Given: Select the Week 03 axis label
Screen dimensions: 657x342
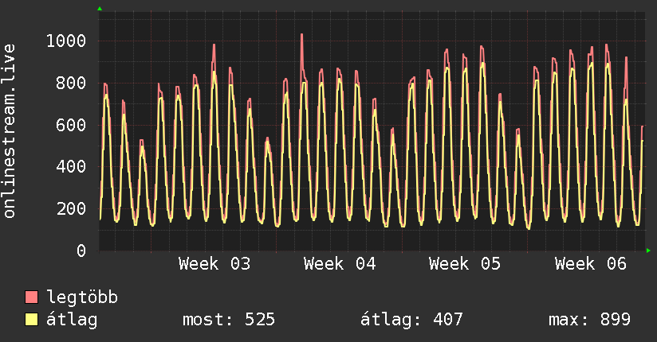Looking at the screenshot, I should tap(214, 264).
